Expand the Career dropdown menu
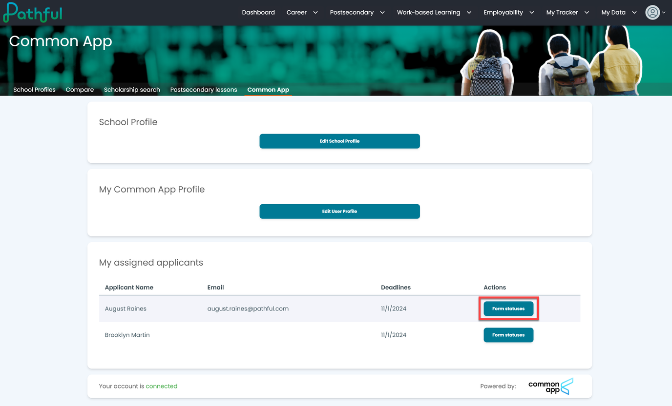 tap(302, 13)
